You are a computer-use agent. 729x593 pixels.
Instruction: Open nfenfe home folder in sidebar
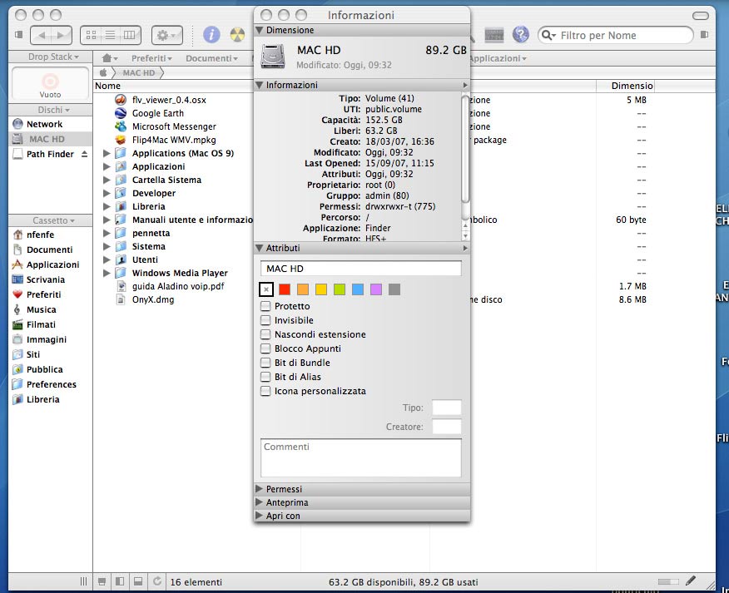coord(40,235)
